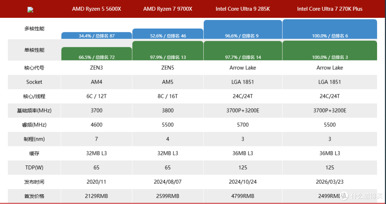This screenshot has width=386, height=204.
Task: Click the broken image icon in the header
Action: pyautogui.click(x=30, y=10)
